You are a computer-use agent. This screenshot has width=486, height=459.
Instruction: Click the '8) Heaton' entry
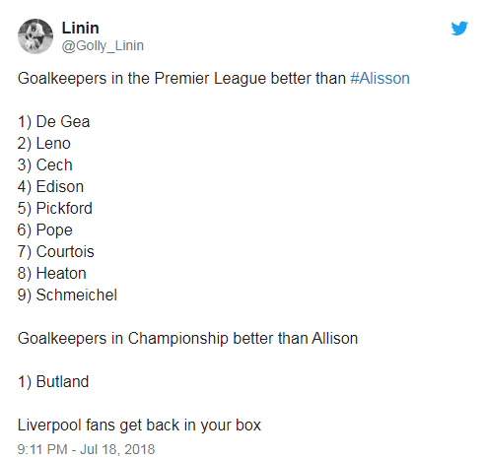(52, 274)
